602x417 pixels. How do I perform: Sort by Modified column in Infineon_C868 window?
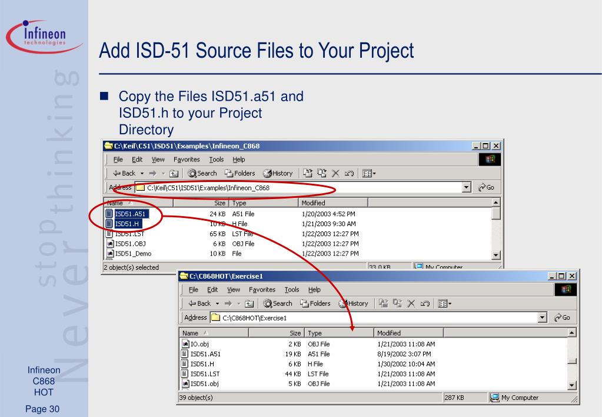[333, 203]
